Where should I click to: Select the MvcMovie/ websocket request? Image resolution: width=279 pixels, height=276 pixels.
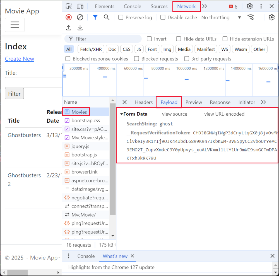click(86, 215)
